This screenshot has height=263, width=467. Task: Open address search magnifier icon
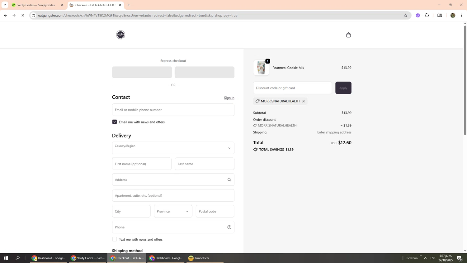click(x=229, y=180)
